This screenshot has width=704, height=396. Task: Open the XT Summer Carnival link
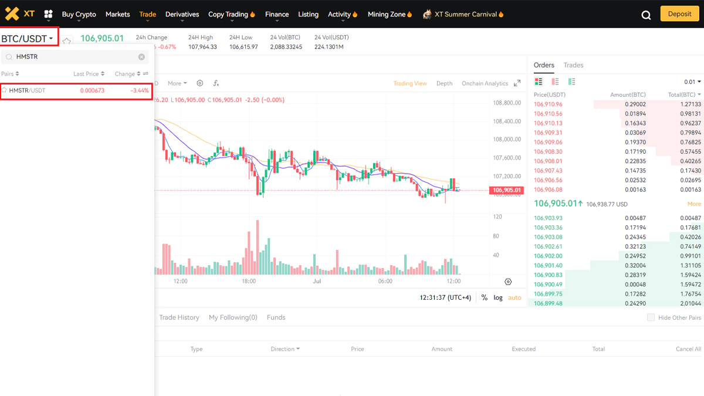(x=466, y=14)
